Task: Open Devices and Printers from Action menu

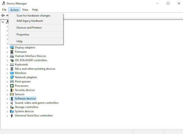Action: (x=29, y=28)
